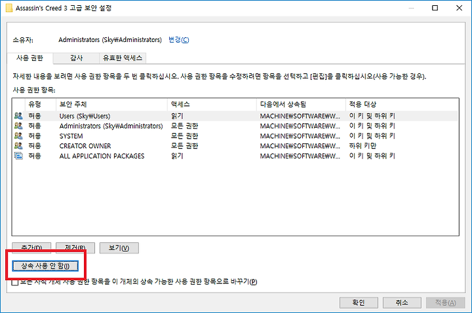Click 하위 키만 cell in CREATOR OWNER row
Image resolution: width=472 pixels, height=313 pixels.
pos(363,146)
